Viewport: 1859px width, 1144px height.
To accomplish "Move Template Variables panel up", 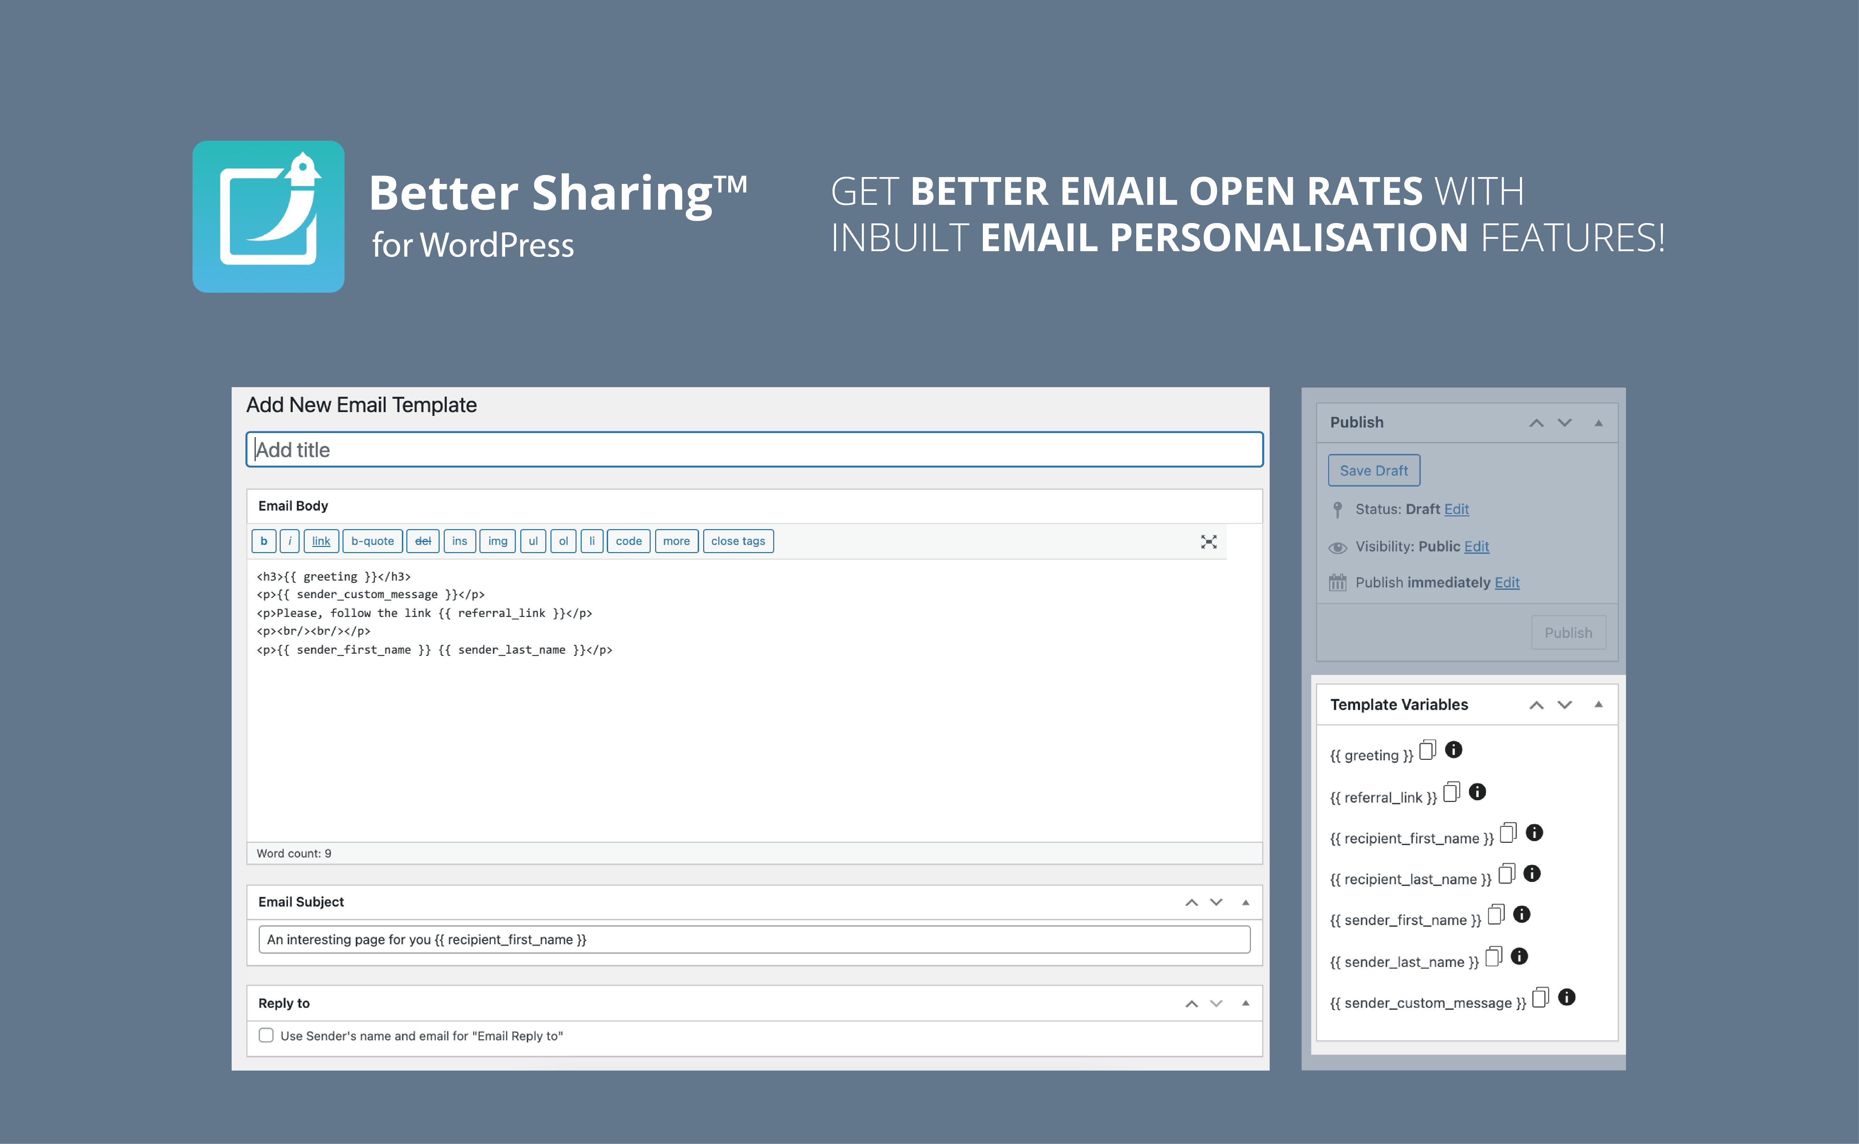I will 1536,705.
